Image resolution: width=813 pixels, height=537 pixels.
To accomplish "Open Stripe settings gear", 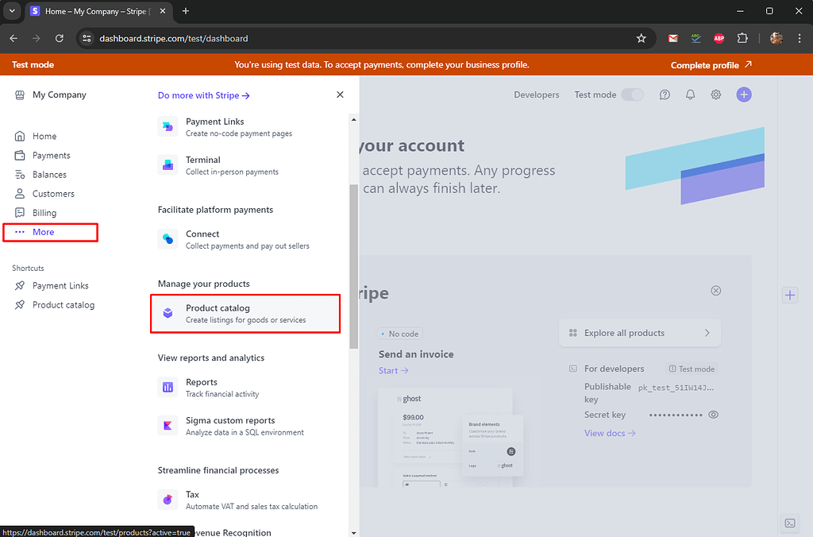I will (716, 95).
